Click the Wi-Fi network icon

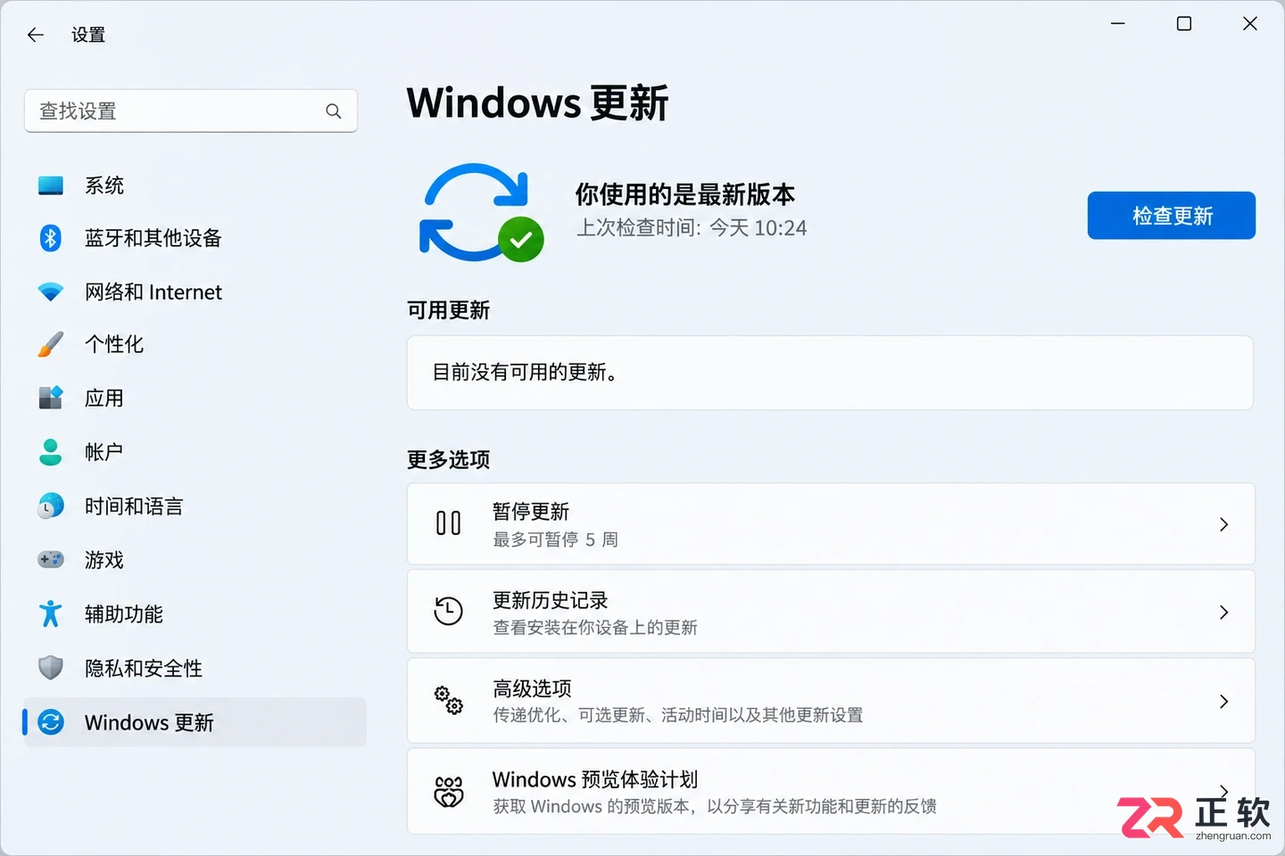pos(51,292)
